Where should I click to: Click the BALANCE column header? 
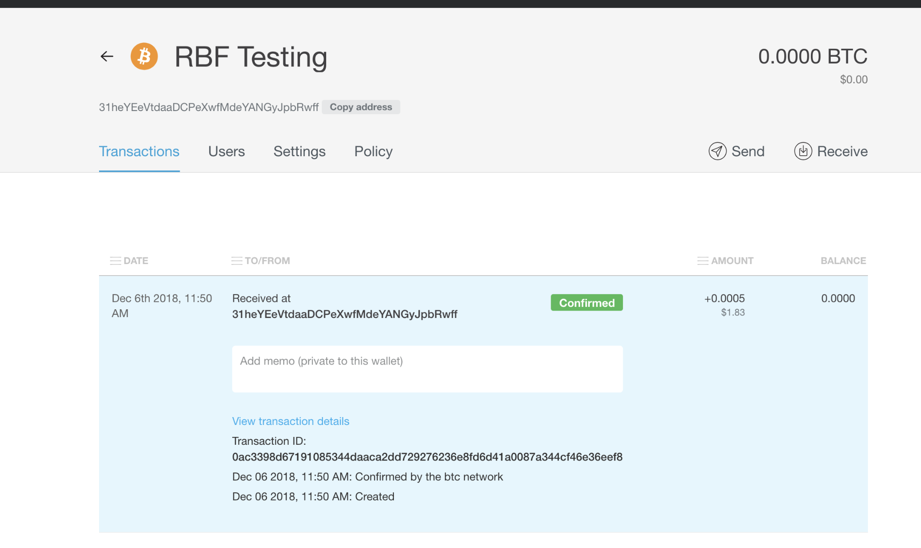coord(843,261)
